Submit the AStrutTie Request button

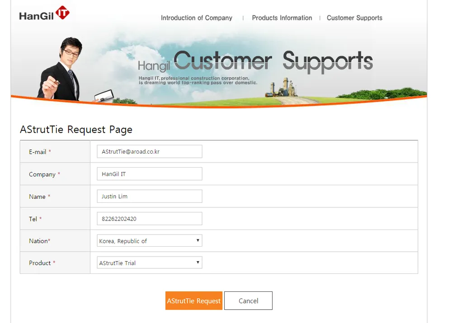194,301
